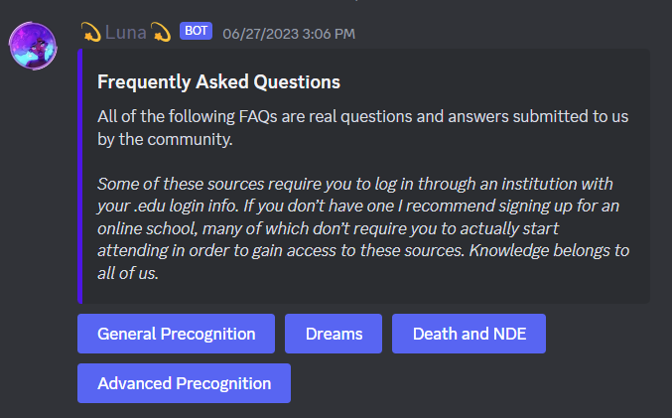Viewport: 672px width, 418px height.
Task: Click the 'attending in order to gain access' line
Action: click(x=218, y=250)
